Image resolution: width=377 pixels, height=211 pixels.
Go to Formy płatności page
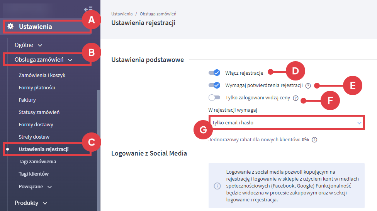pyautogui.click(x=37, y=88)
